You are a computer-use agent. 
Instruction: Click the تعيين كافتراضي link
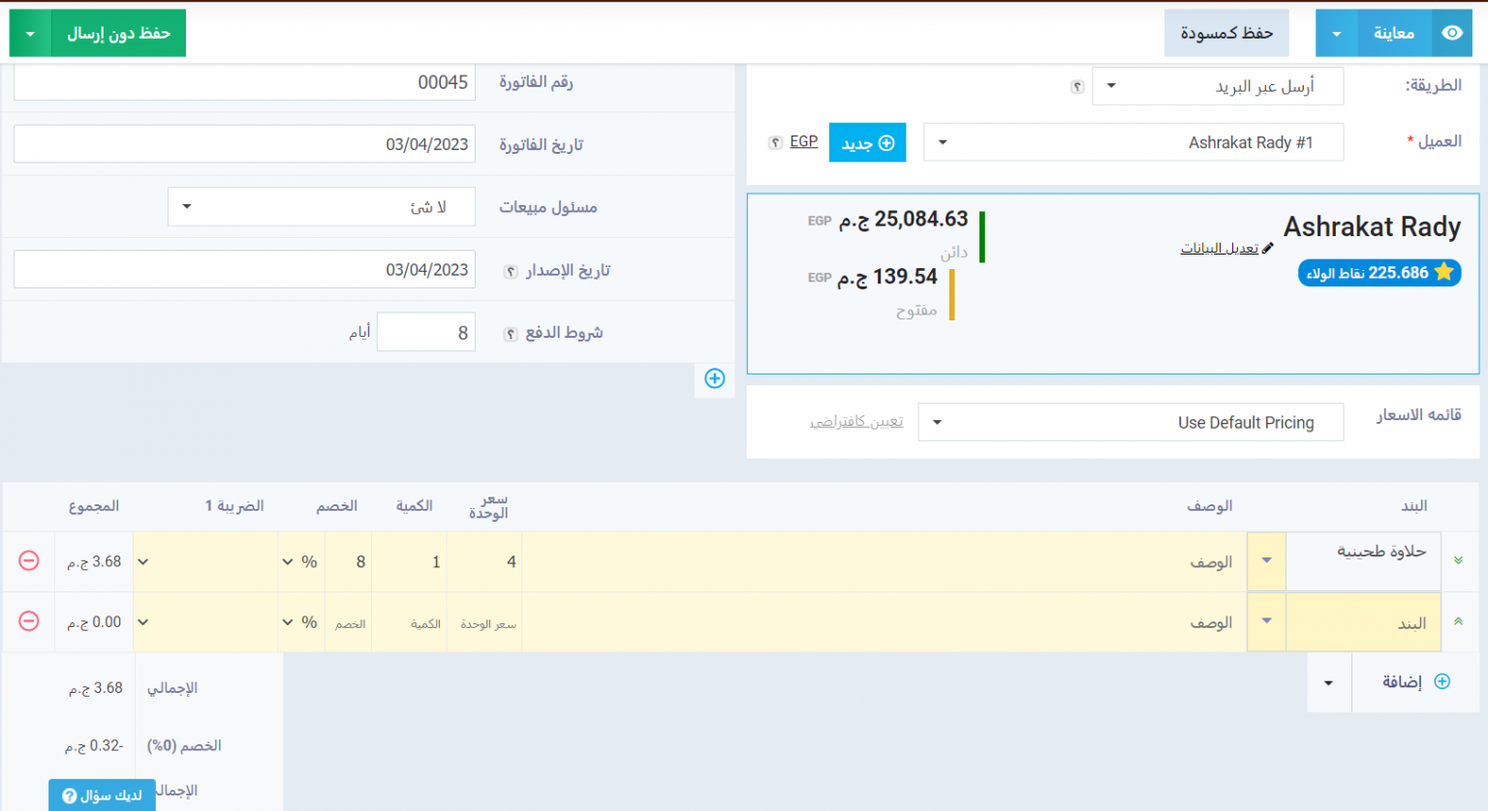pyautogui.click(x=856, y=422)
